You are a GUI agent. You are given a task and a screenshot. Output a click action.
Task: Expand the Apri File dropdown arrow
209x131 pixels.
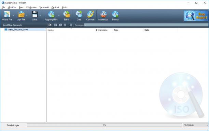coord(27,16)
